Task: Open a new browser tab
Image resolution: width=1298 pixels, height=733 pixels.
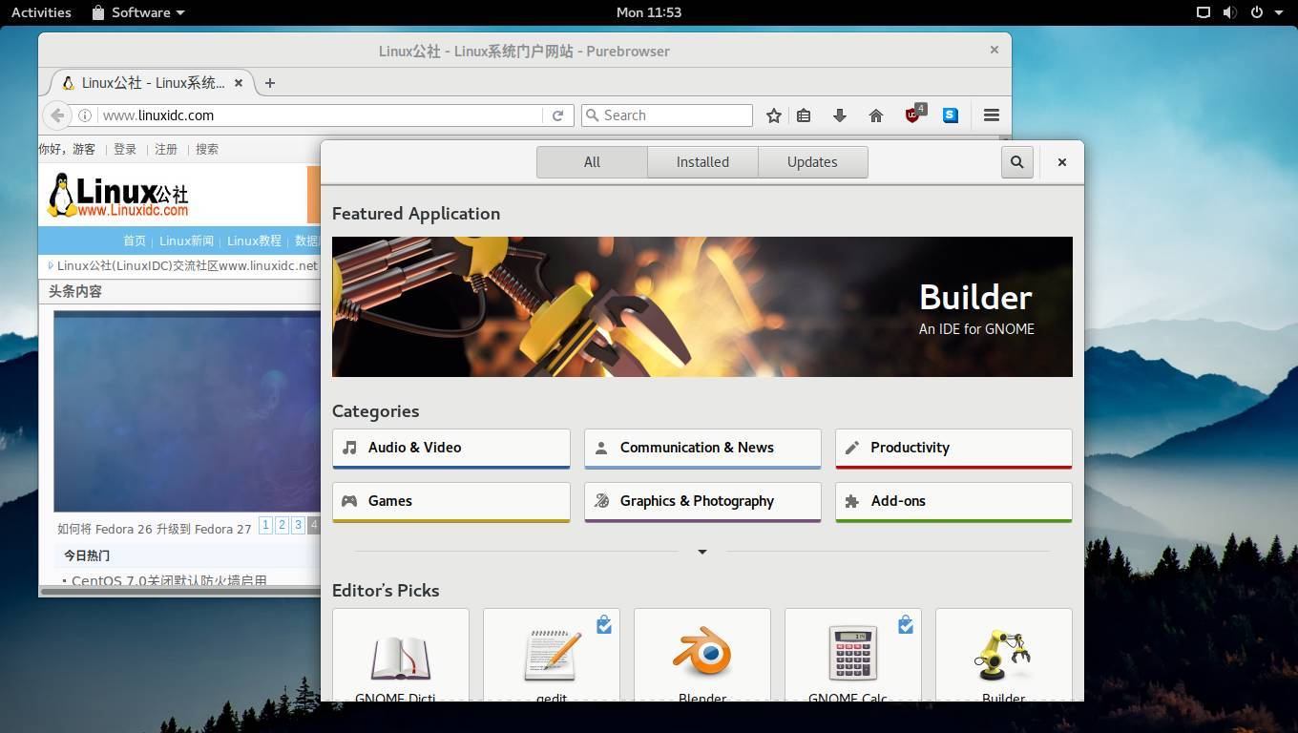Action: 270,83
